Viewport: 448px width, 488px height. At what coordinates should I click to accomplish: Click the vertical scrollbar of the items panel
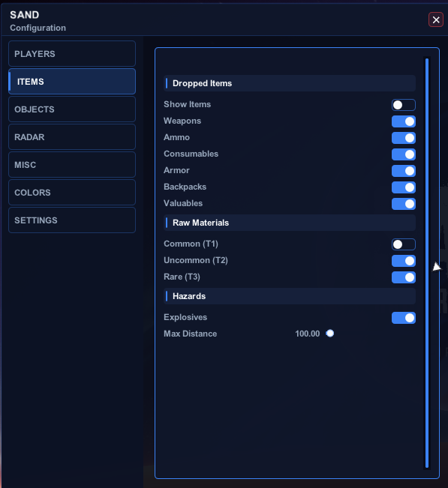(427, 263)
